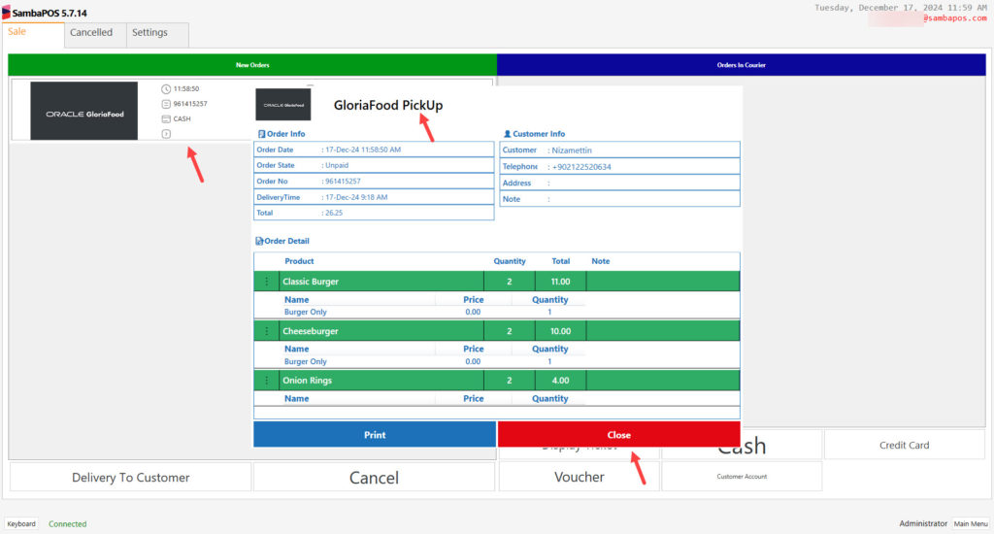Click the Print button
Viewport: 994px width, 534px height.
[x=375, y=434]
